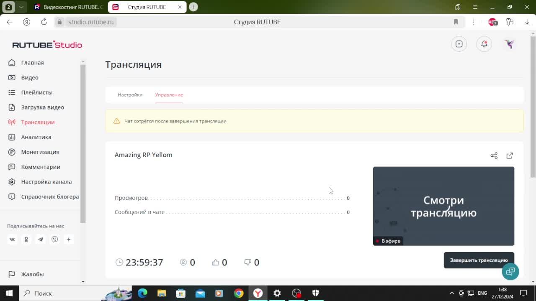Image resolution: width=536 pixels, height=301 pixels.
Task: Open OBS Studio from the taskbar
Action: [296, 293]
